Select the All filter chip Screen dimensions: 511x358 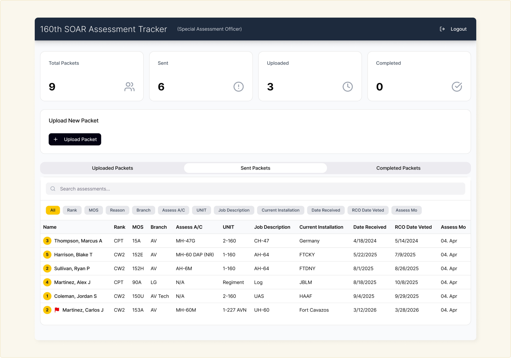coord(53,210)
